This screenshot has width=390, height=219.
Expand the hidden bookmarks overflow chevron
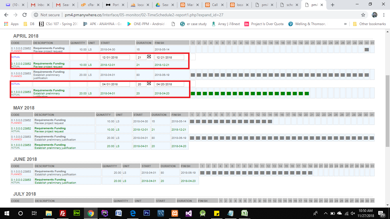345,24
